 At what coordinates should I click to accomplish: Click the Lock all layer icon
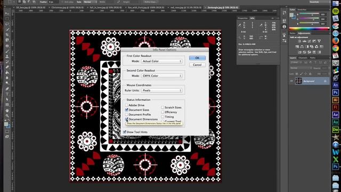coord(310,74)
